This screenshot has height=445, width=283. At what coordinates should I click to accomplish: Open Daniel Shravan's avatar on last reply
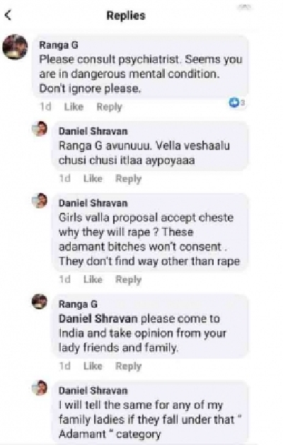[x=39, y=388]
